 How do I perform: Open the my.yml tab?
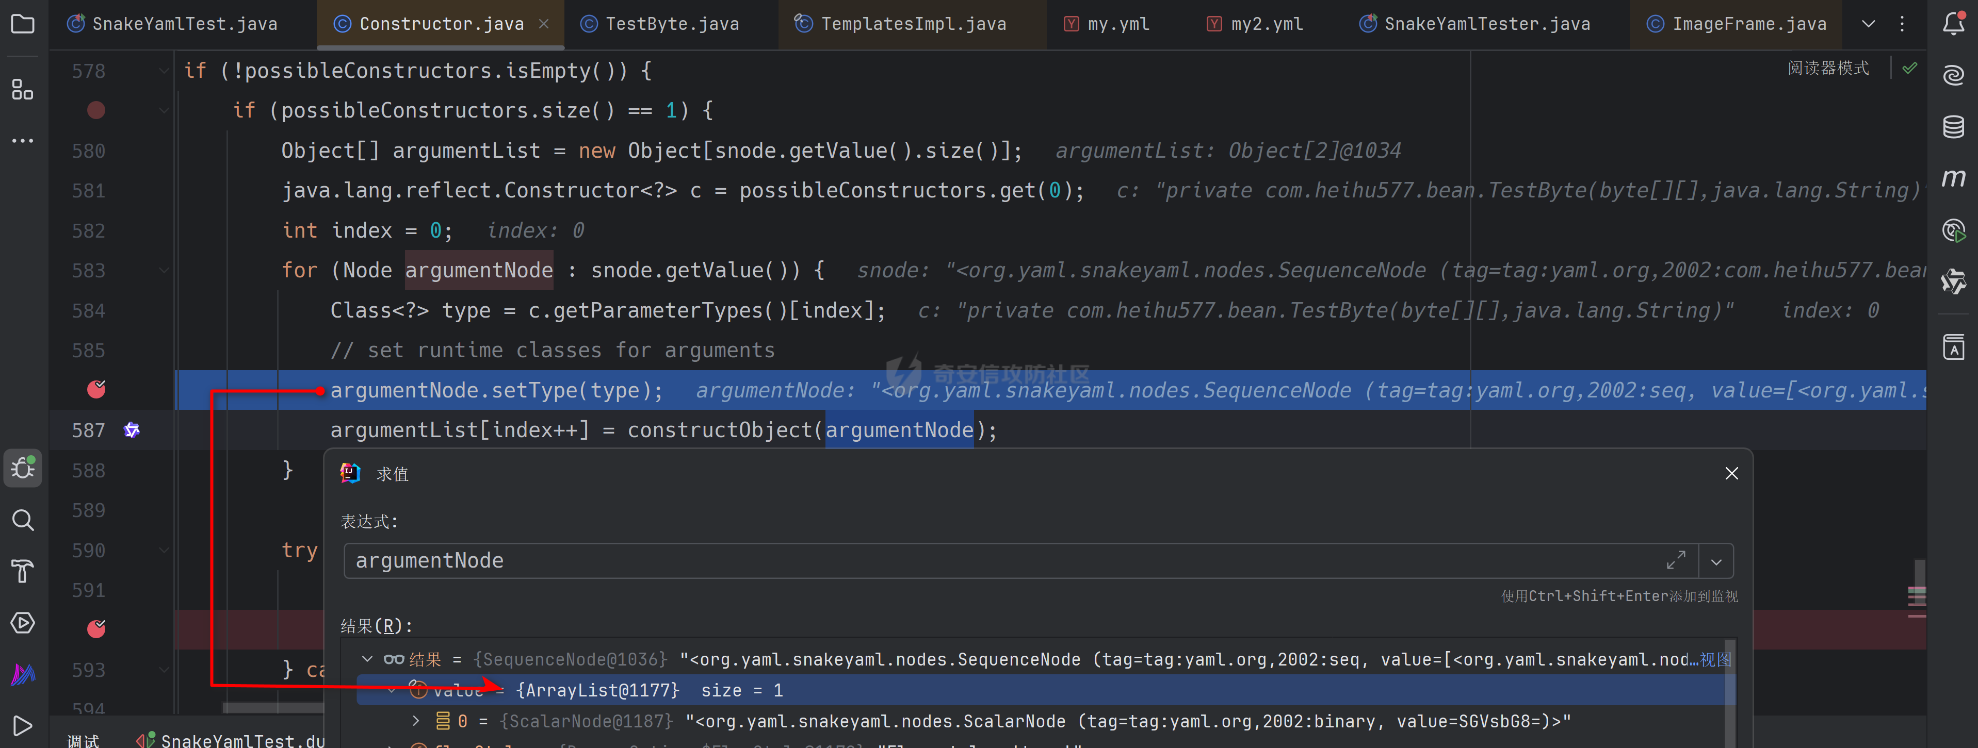[x=1107, y=24]
